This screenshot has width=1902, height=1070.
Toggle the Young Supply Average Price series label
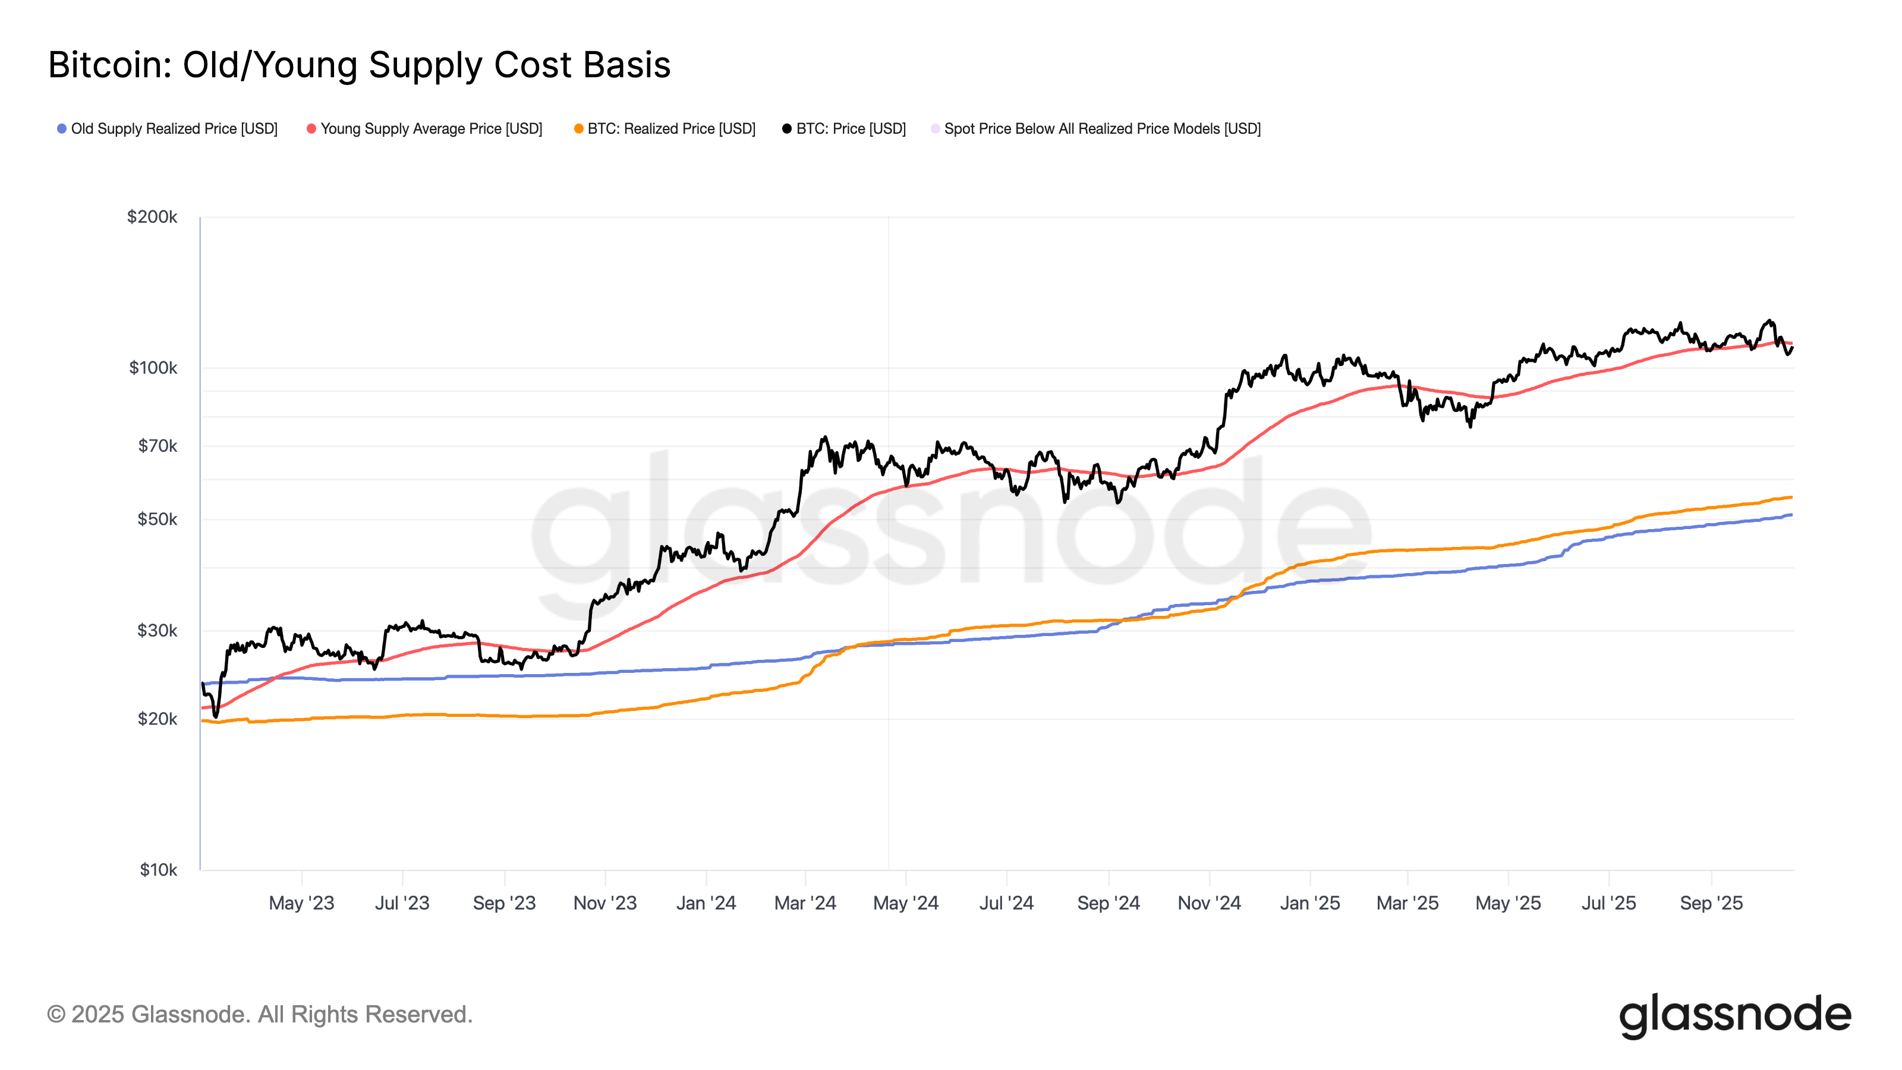point(431,129)
